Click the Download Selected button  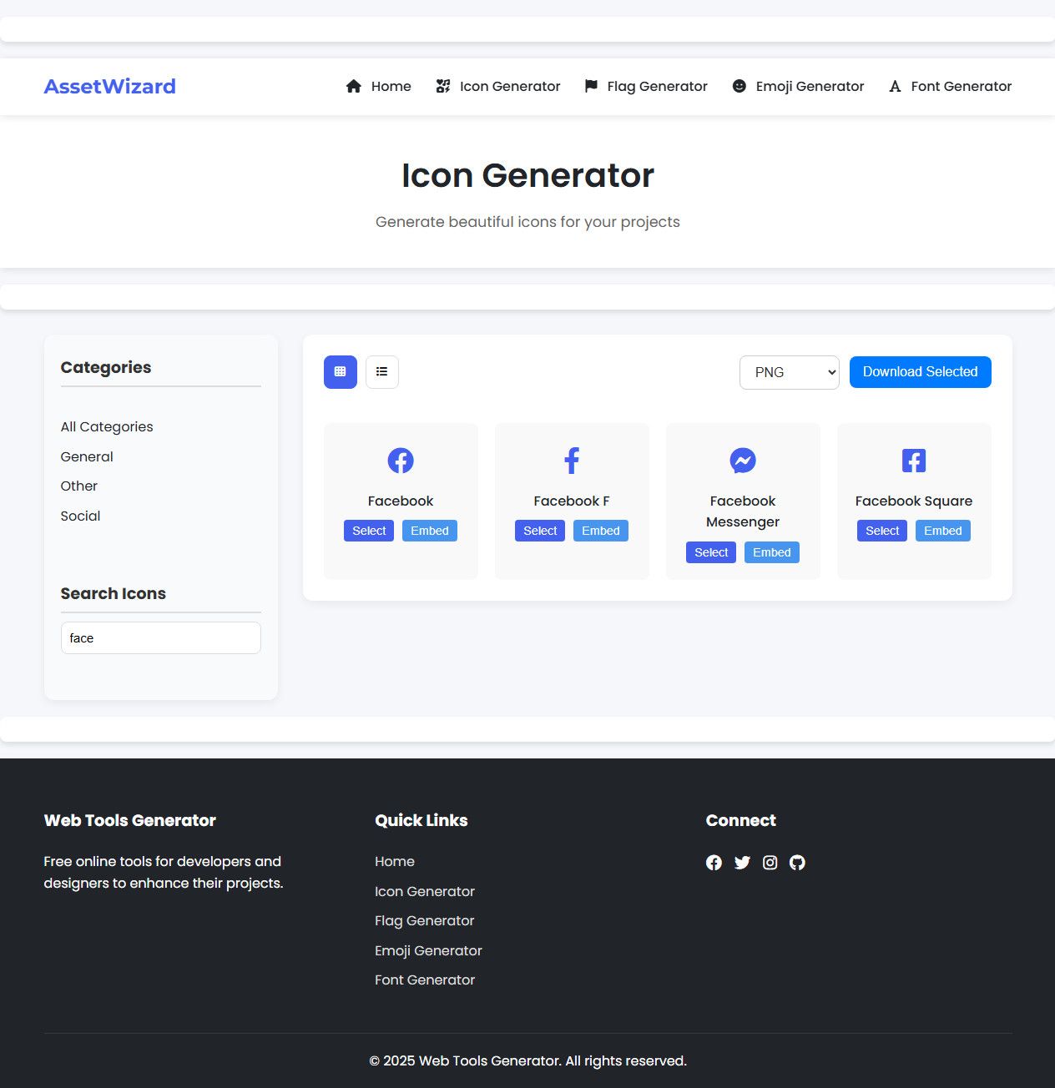(x=921, y=372)
